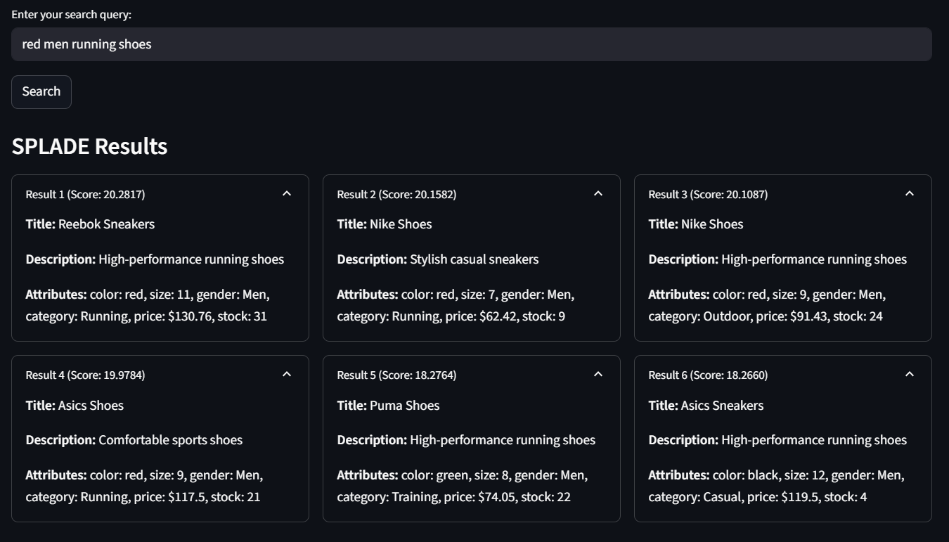This screenshot has height=542, width=949.
Task: Click the Reebok Sneakers title text
Action: coord(106,224)
